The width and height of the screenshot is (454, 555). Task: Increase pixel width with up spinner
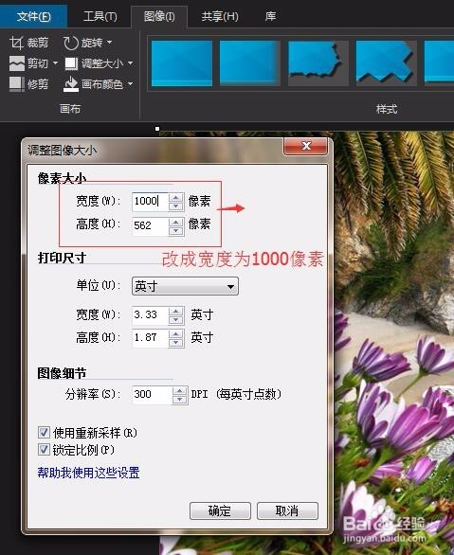176,198
